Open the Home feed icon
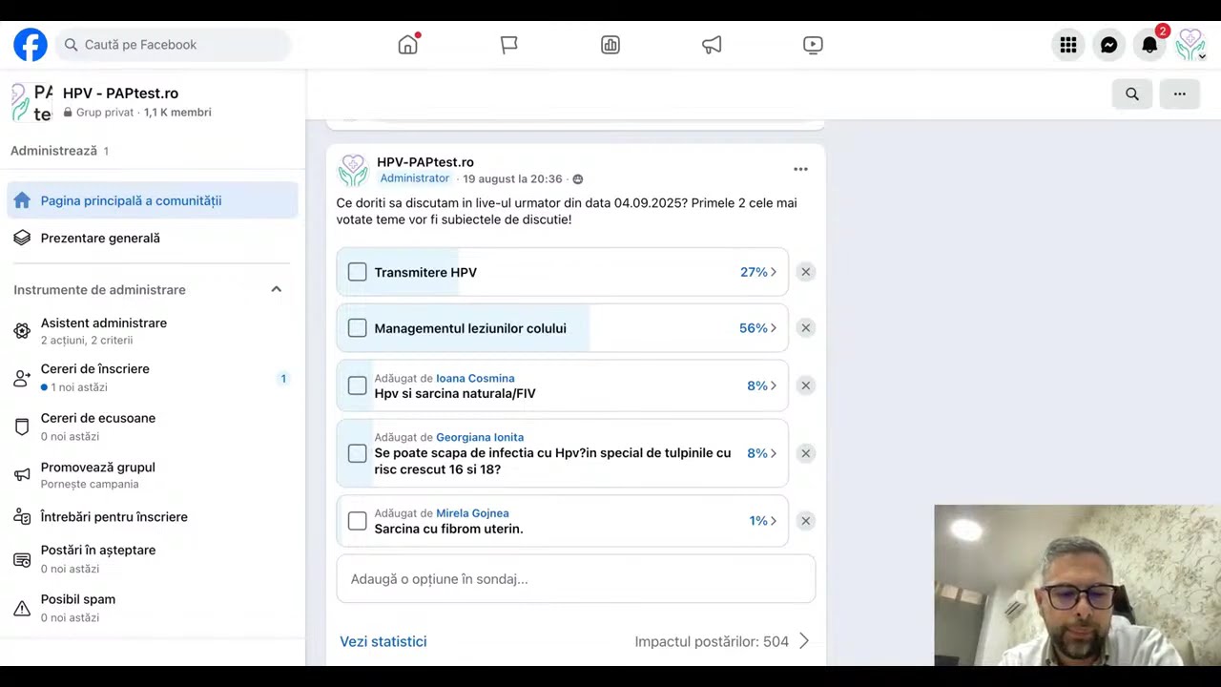This screenshot has width=1221, height=687. tap(408, 45)
